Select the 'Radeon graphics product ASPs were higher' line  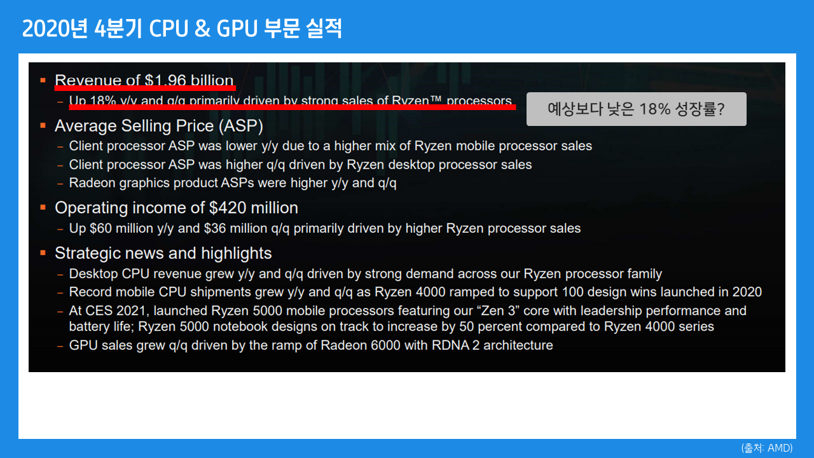click(x=233, y=183)
